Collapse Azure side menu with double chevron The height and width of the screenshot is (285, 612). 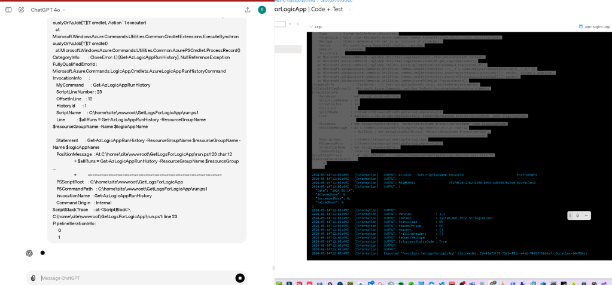[298, 24]
